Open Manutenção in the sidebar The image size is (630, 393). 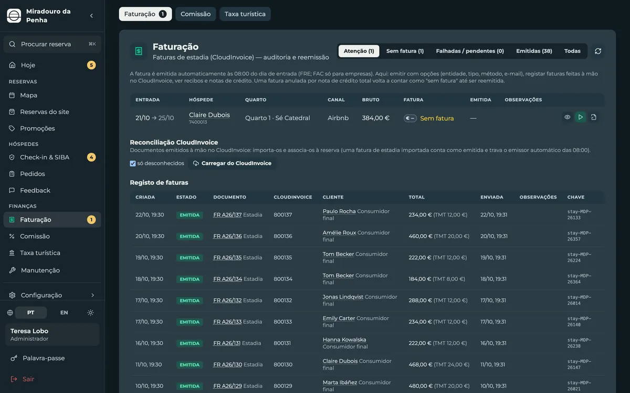pyautogui.click(x=52, y=270)
